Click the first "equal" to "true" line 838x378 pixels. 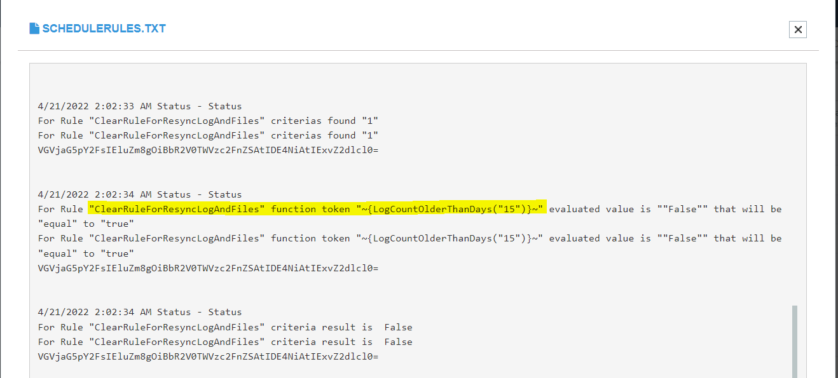point(86,224)
